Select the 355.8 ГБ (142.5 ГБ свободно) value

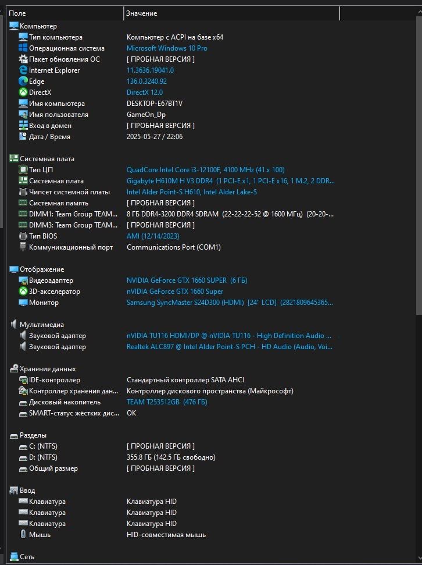coord(171,457)
